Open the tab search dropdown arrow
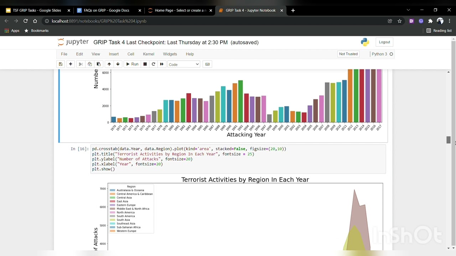The image size is (456, 256). pos(408,10)
